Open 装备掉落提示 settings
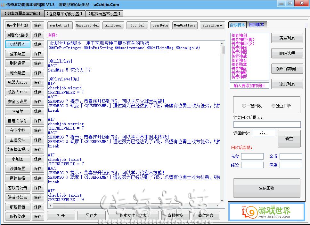310x225 pixels. point(18,149)
